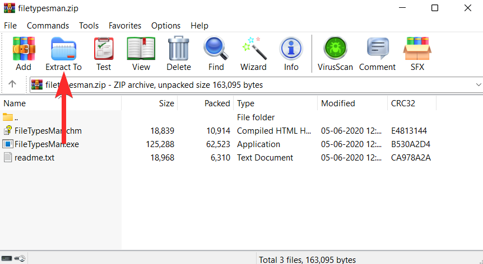483x264 pixels.
Task: Click the Extract To folder icon
Action: point(63,49)
